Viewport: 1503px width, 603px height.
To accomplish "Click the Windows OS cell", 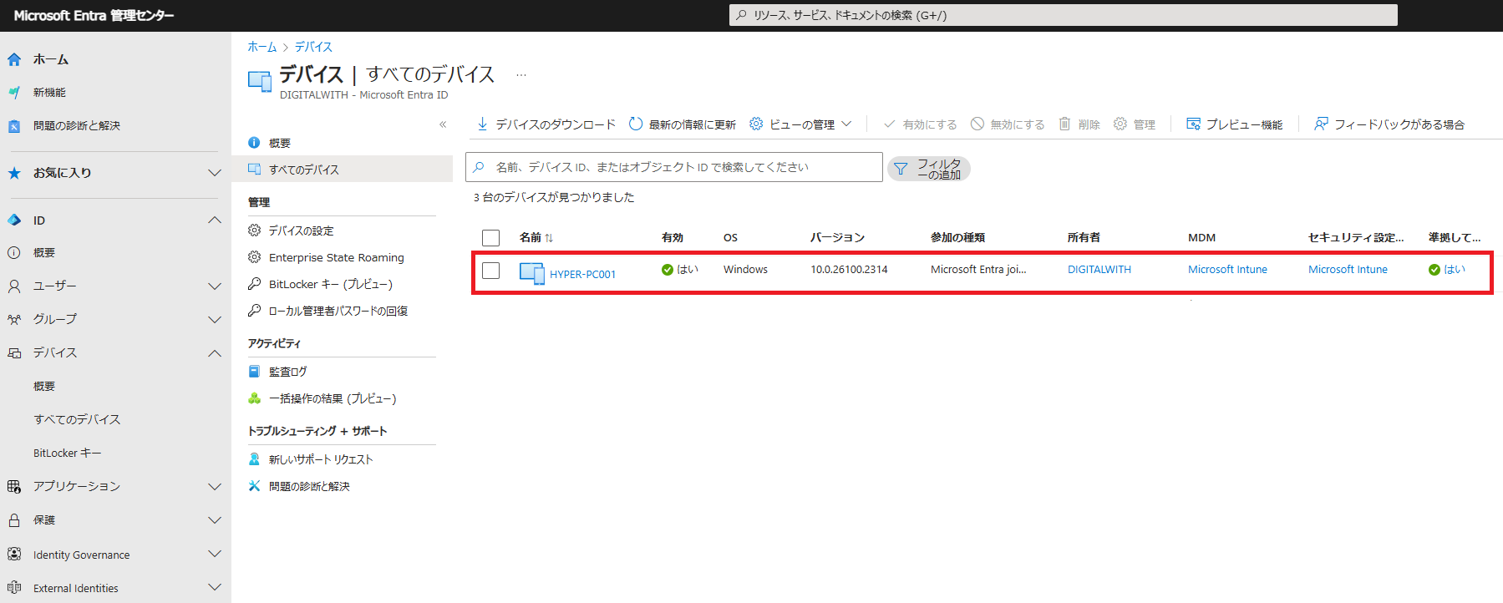I will 745,270.
